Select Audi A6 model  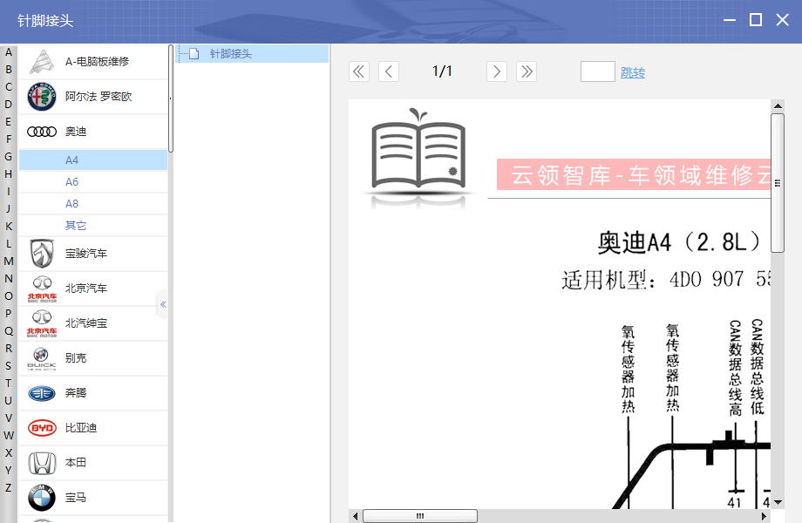[93, 182]
